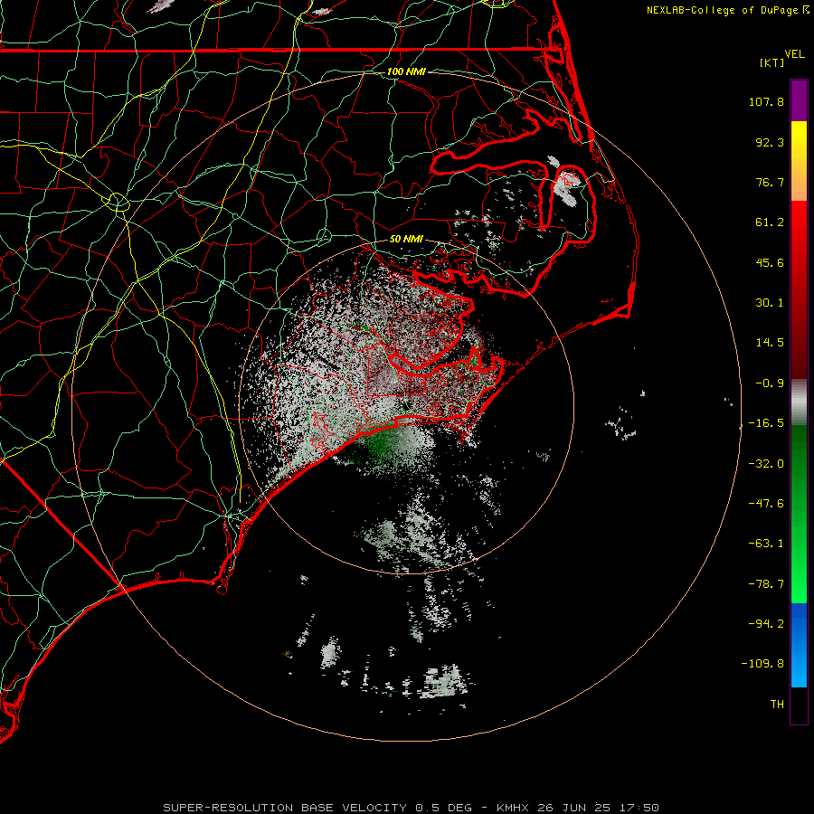Select the 92.3 velocity scale value

tap(770, 142)
